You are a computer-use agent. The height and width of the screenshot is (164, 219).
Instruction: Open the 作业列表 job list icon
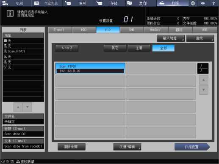point(36,3)
